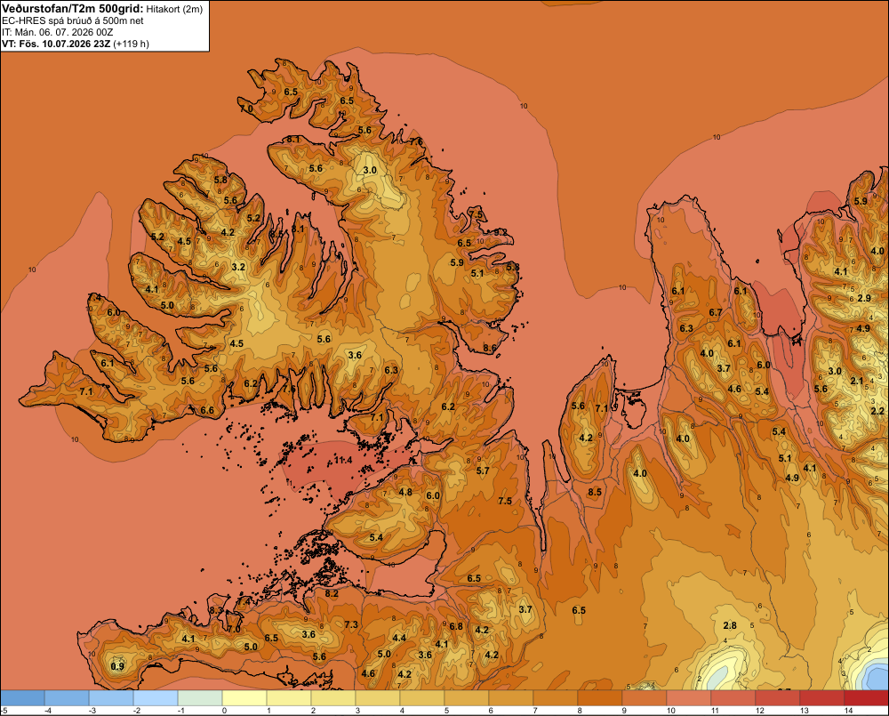Viewport: 889px width, 716px height.
Task: Click the legend swatch between 11 and 12
Action: pyautogui.click(x=733, y=698)
